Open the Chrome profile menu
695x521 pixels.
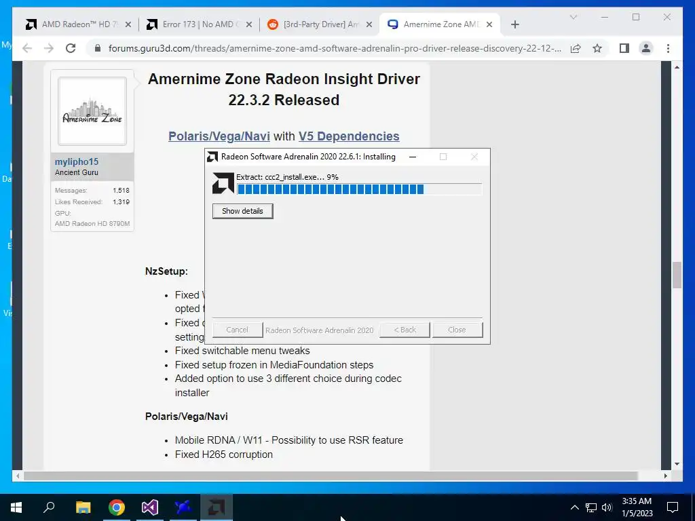pyautogui.click(x=646, y=48)
